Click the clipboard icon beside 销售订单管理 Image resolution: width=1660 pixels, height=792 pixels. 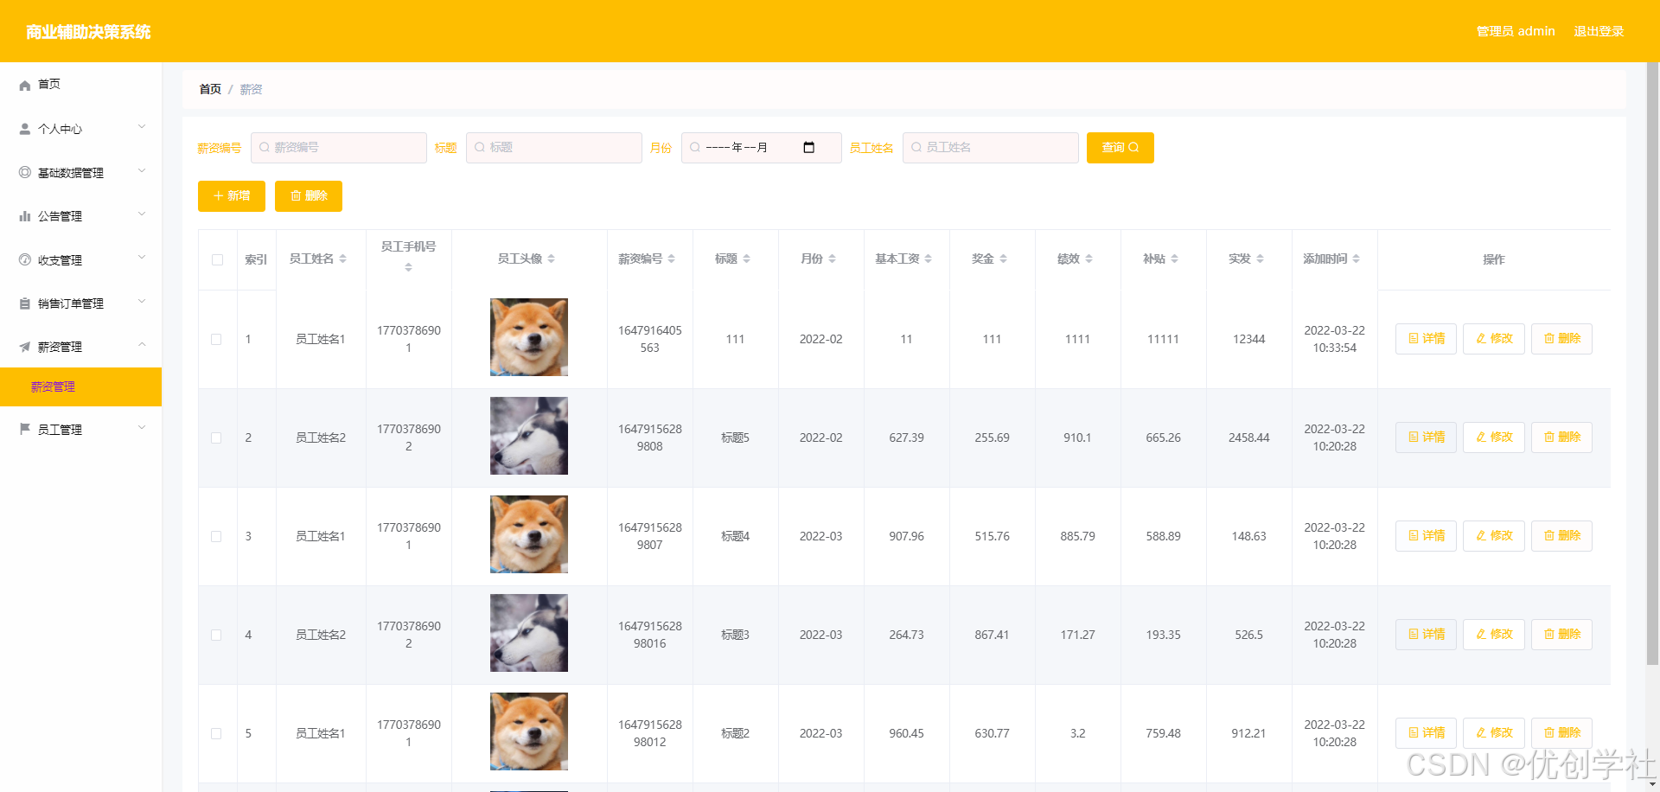click(25, 303)
